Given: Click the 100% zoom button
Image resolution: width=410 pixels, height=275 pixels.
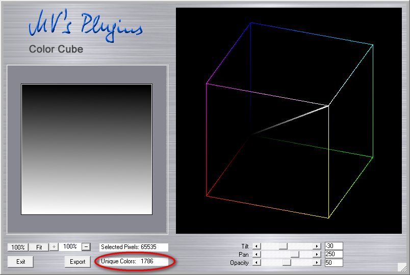Looking at the screenshot, I should [x=18, y=247].
